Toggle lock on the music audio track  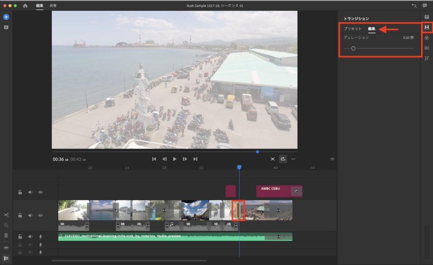tap(20, 237)
